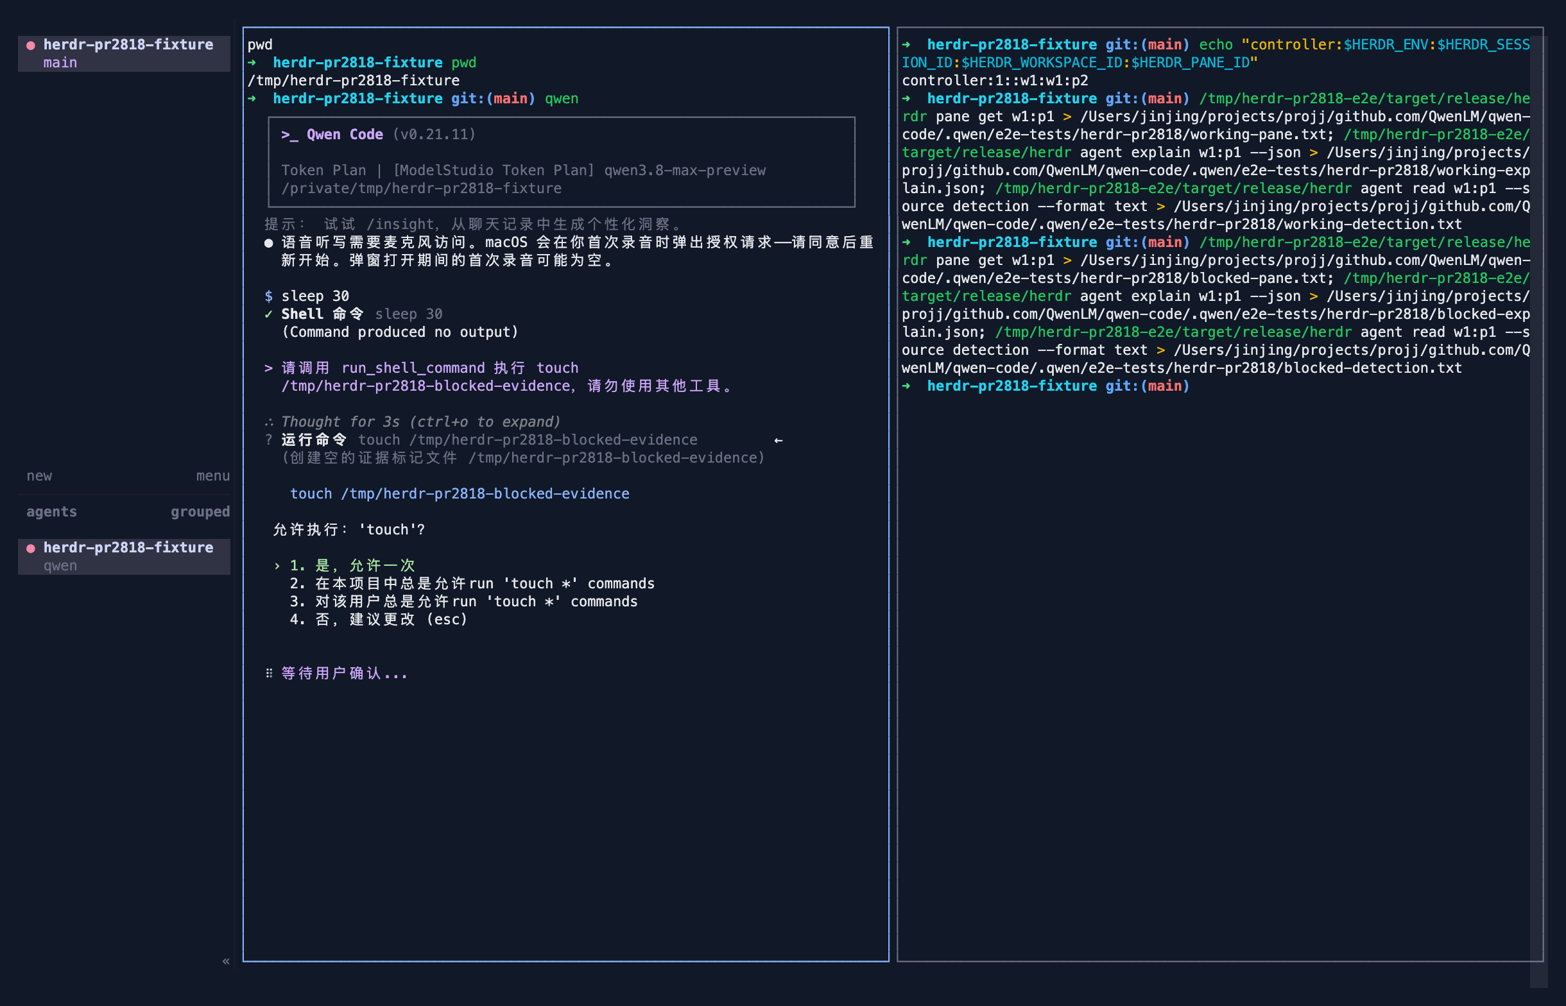Expand the 'Thought for 3s' reasoning line

(x=421, y=422)
